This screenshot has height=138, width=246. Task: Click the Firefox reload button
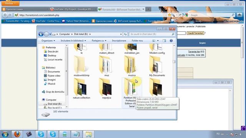click(180, 15)
